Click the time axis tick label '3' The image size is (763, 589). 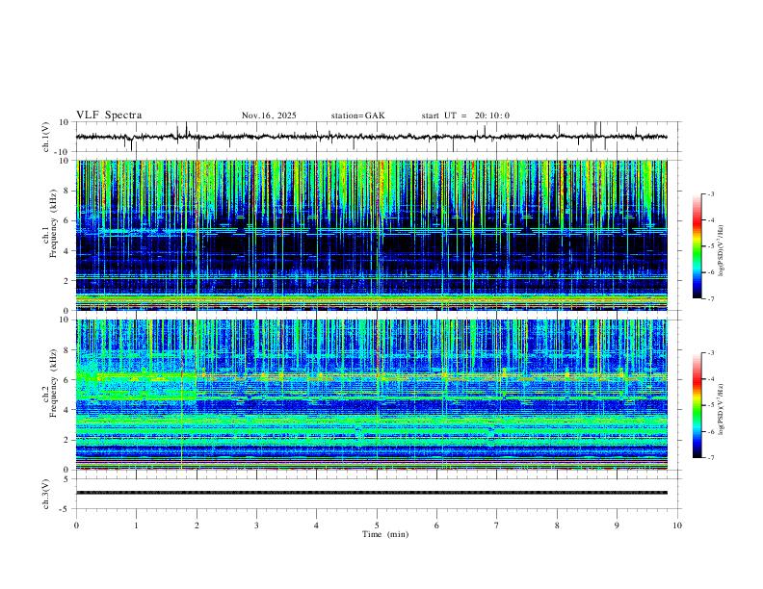[x=256, y=525]
